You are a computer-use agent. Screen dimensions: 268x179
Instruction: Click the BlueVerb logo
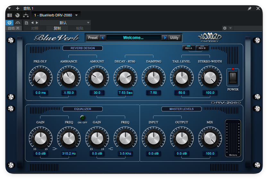point(57,38)
